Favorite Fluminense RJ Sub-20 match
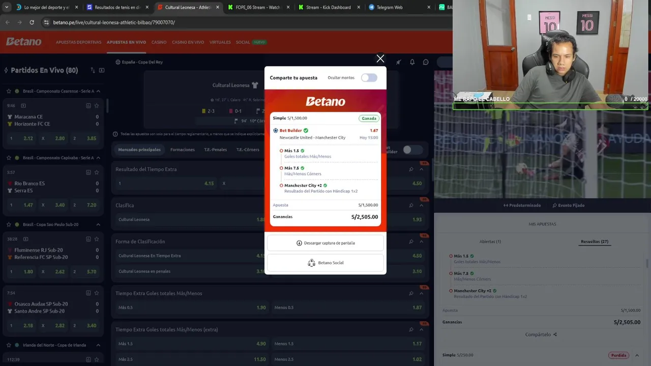This screenshot has width=651, height=366. pyautogui.click(x=96, y=239)
